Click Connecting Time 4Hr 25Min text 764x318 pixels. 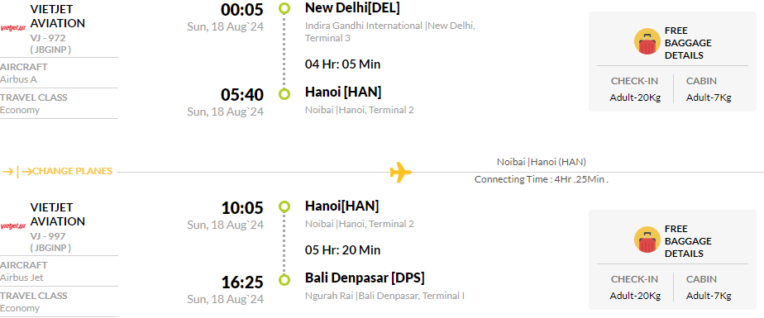click(542, 179)
